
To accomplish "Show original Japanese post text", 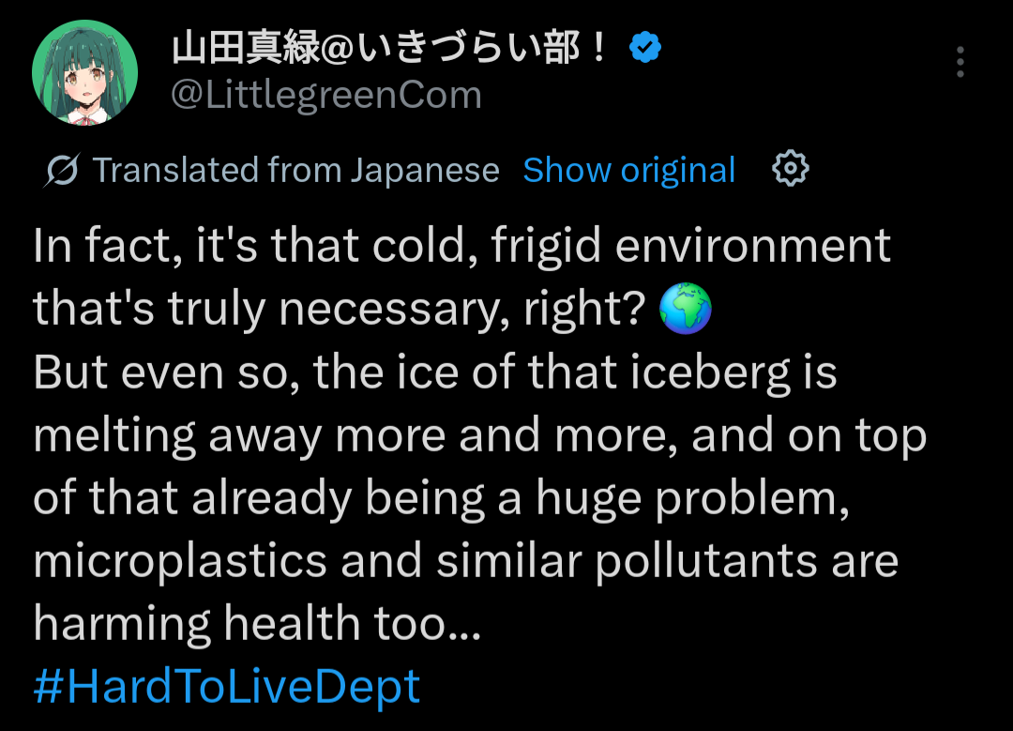I will coord(628,170).
